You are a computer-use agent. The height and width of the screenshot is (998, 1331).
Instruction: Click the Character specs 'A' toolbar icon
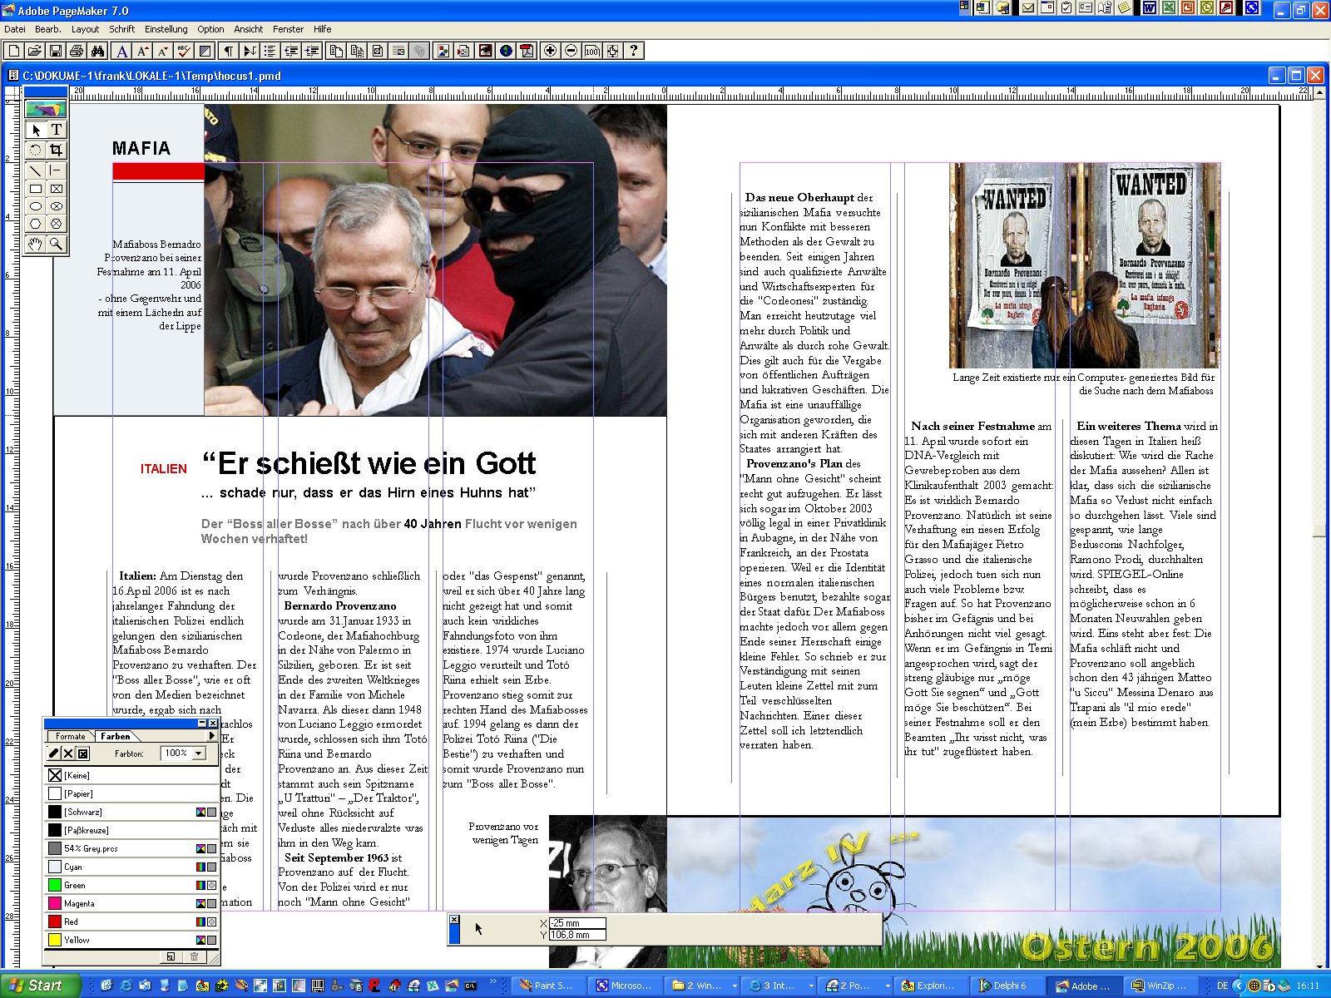[121, 51]
